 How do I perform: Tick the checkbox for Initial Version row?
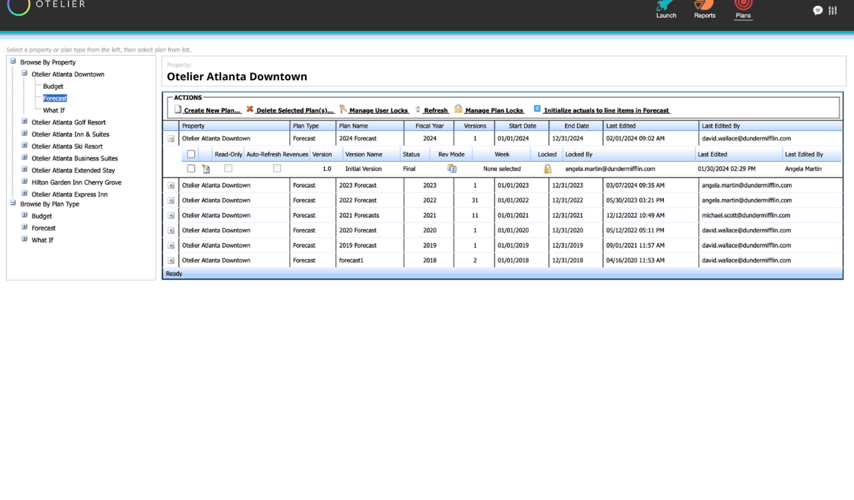(x=191, y=169)
